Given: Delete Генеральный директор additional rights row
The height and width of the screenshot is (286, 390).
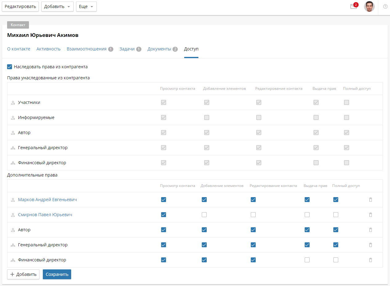Looking at the screenshot, I should (371, 245).
